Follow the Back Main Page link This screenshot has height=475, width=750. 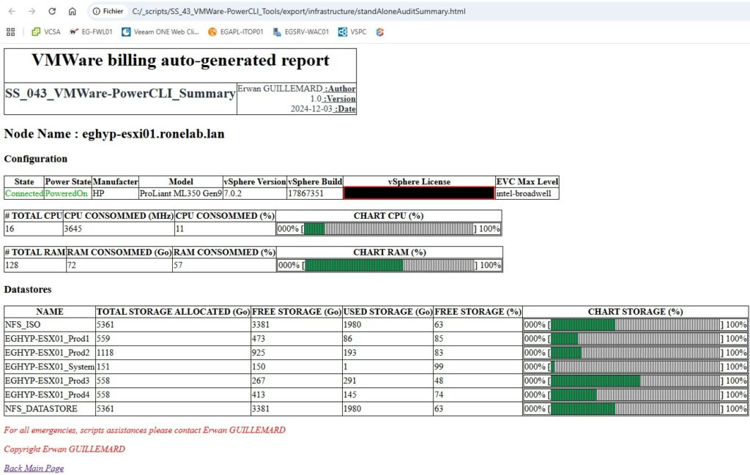34,468
